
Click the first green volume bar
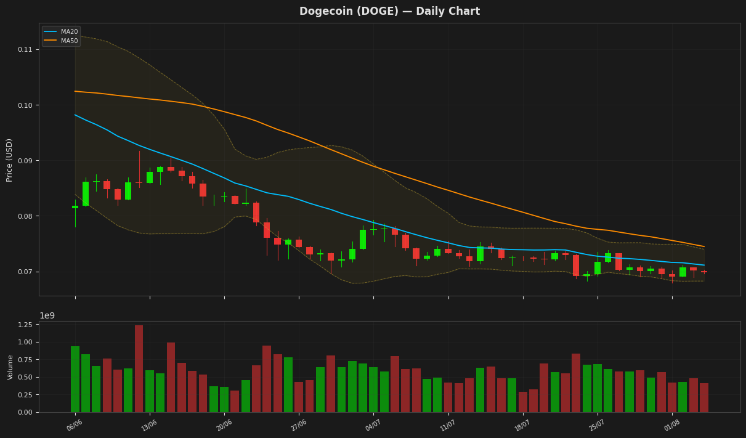click(75, 379)
